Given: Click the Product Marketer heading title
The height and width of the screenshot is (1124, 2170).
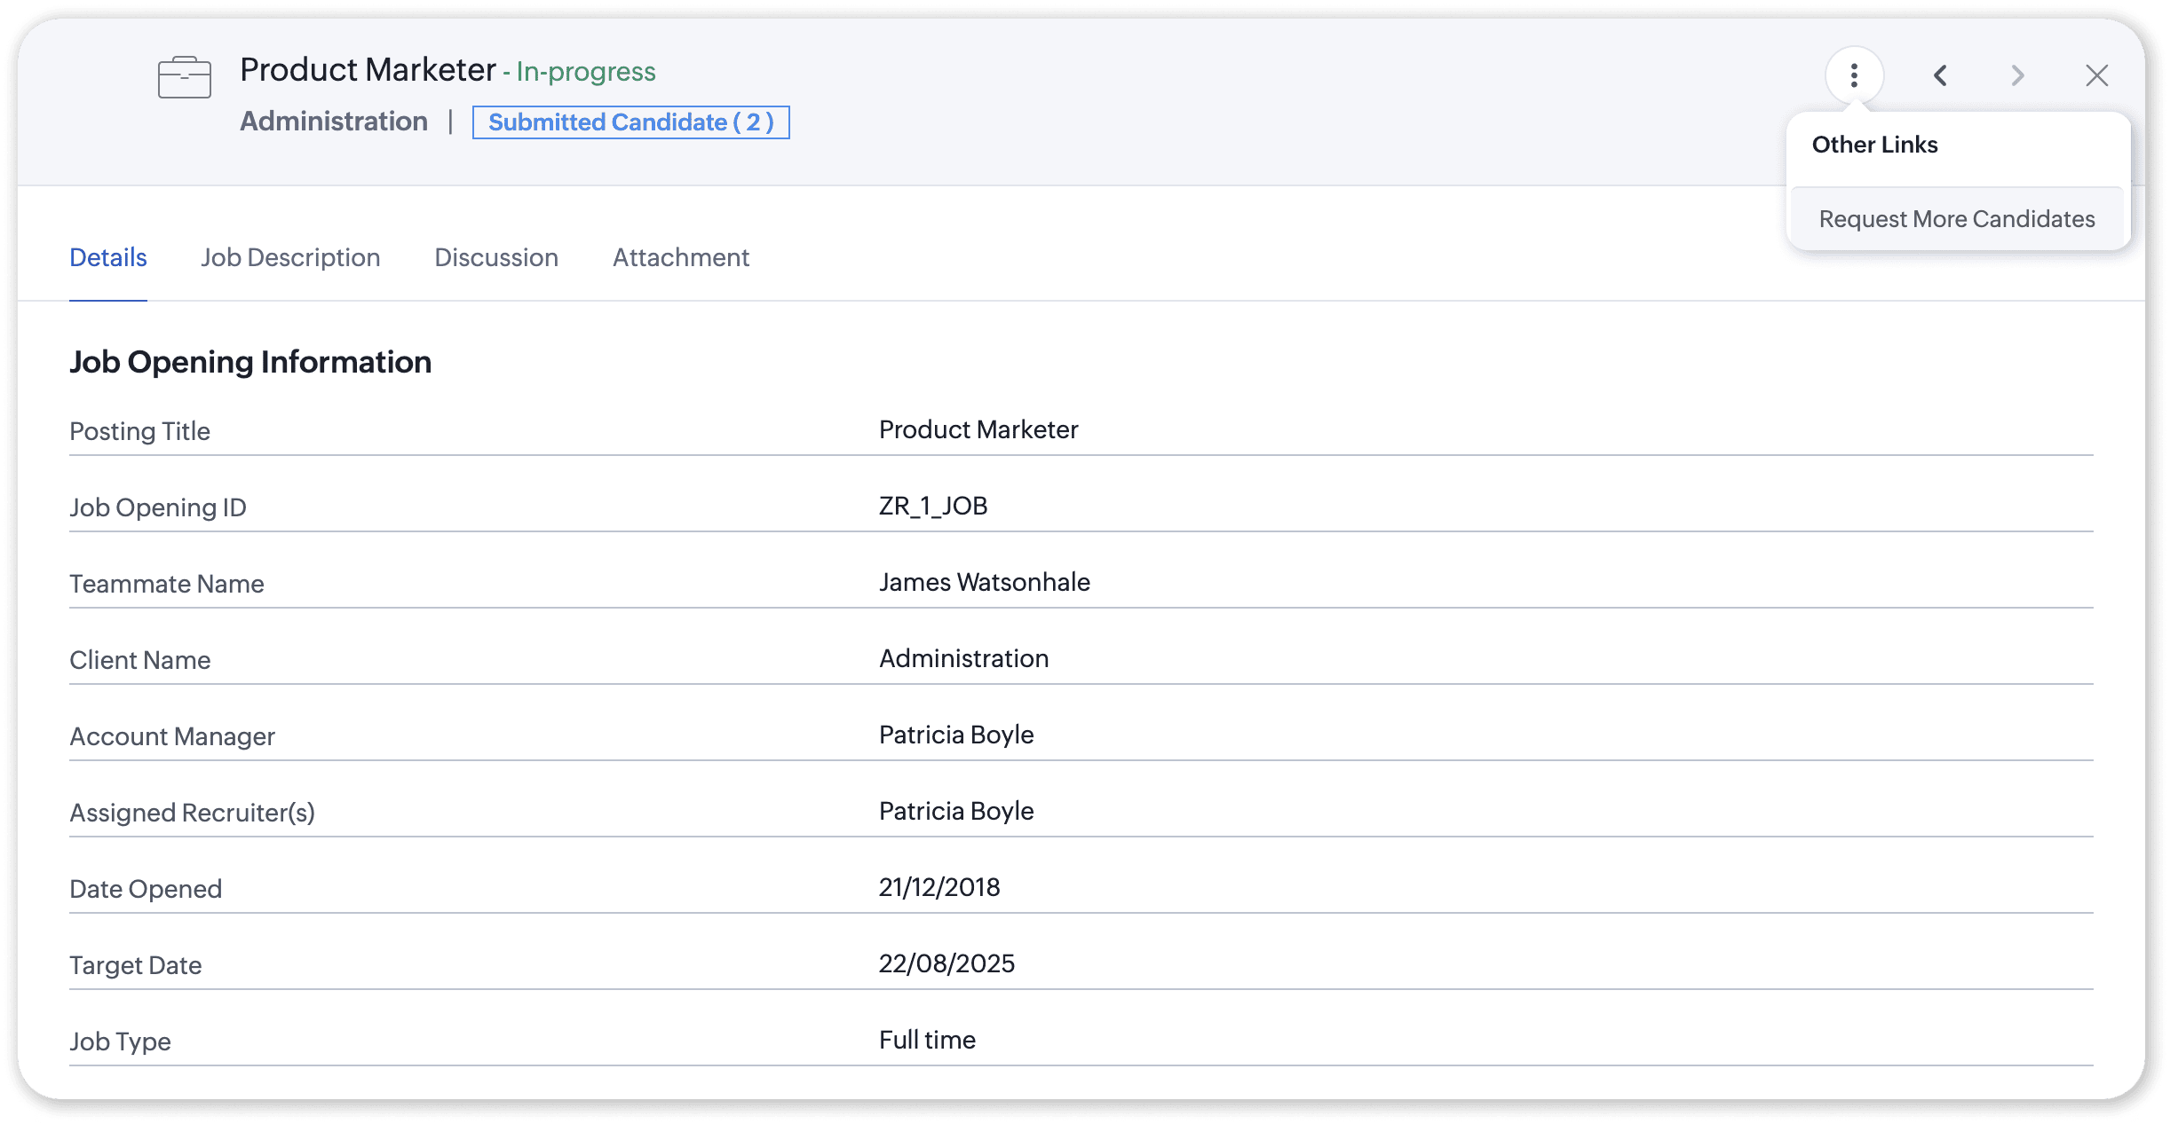Looking at the screenshot, I should click(x=368, y=70).
